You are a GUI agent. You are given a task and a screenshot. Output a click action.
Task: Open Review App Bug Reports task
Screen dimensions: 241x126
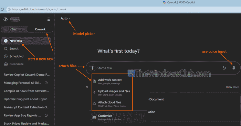[22, 115]
